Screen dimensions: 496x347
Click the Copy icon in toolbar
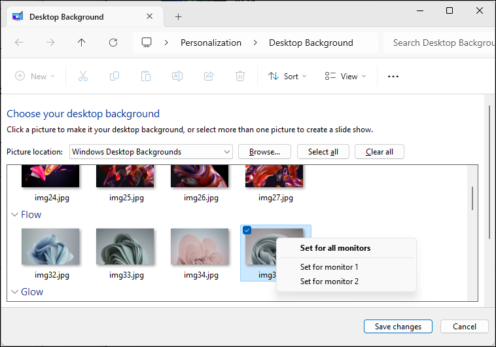coord(115,76)
